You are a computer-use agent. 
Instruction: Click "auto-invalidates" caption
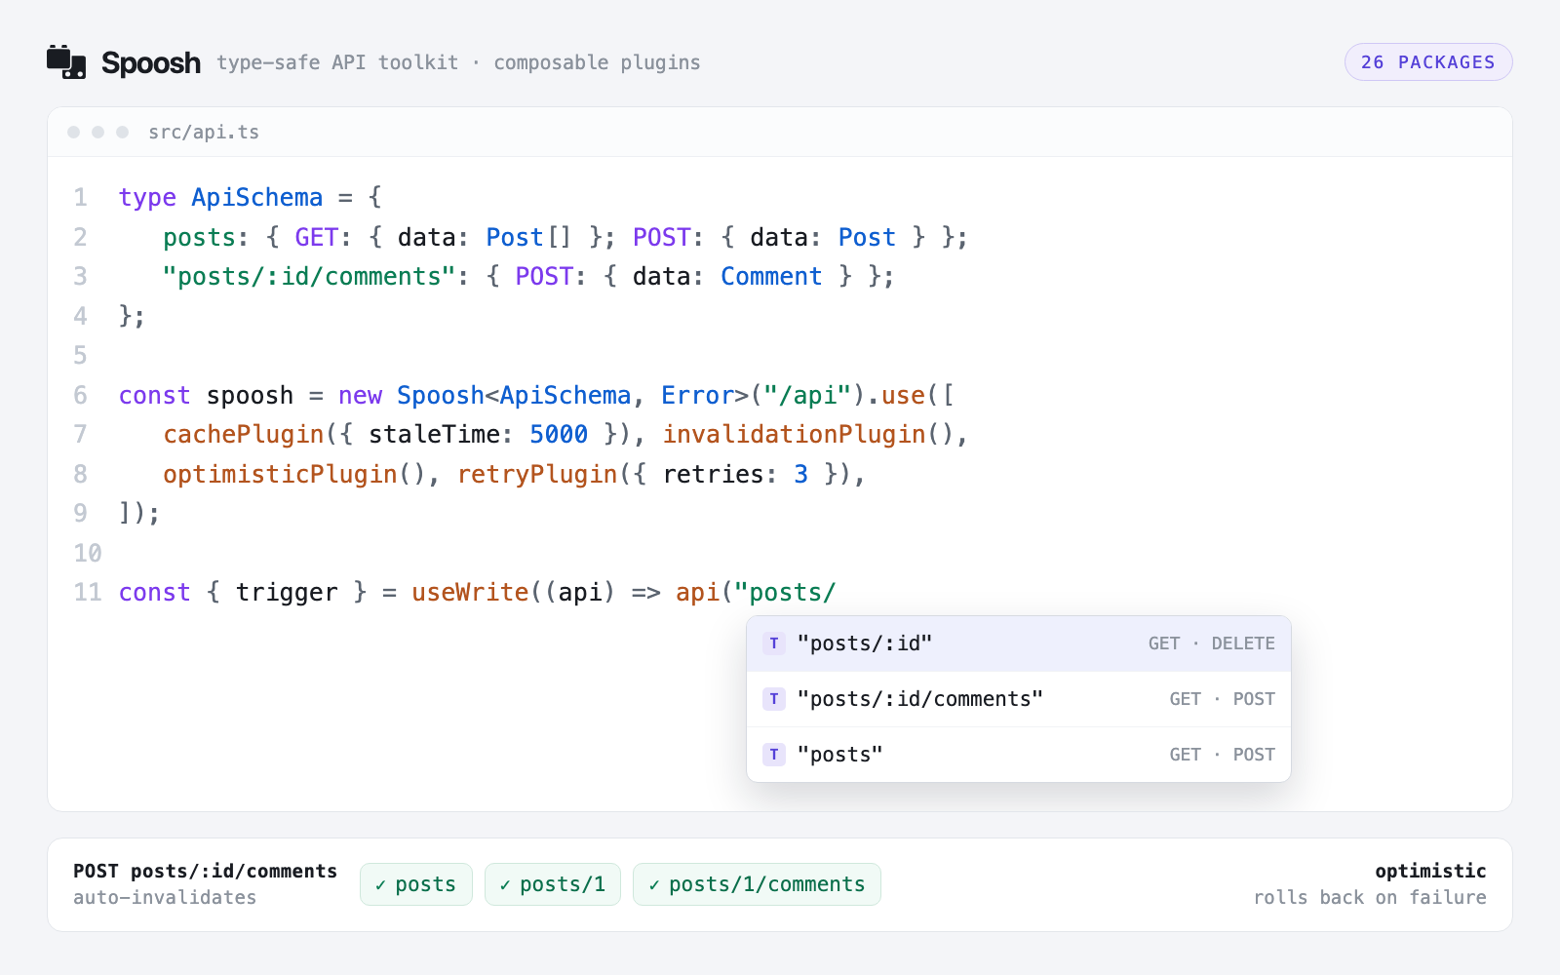click(165, 897)
